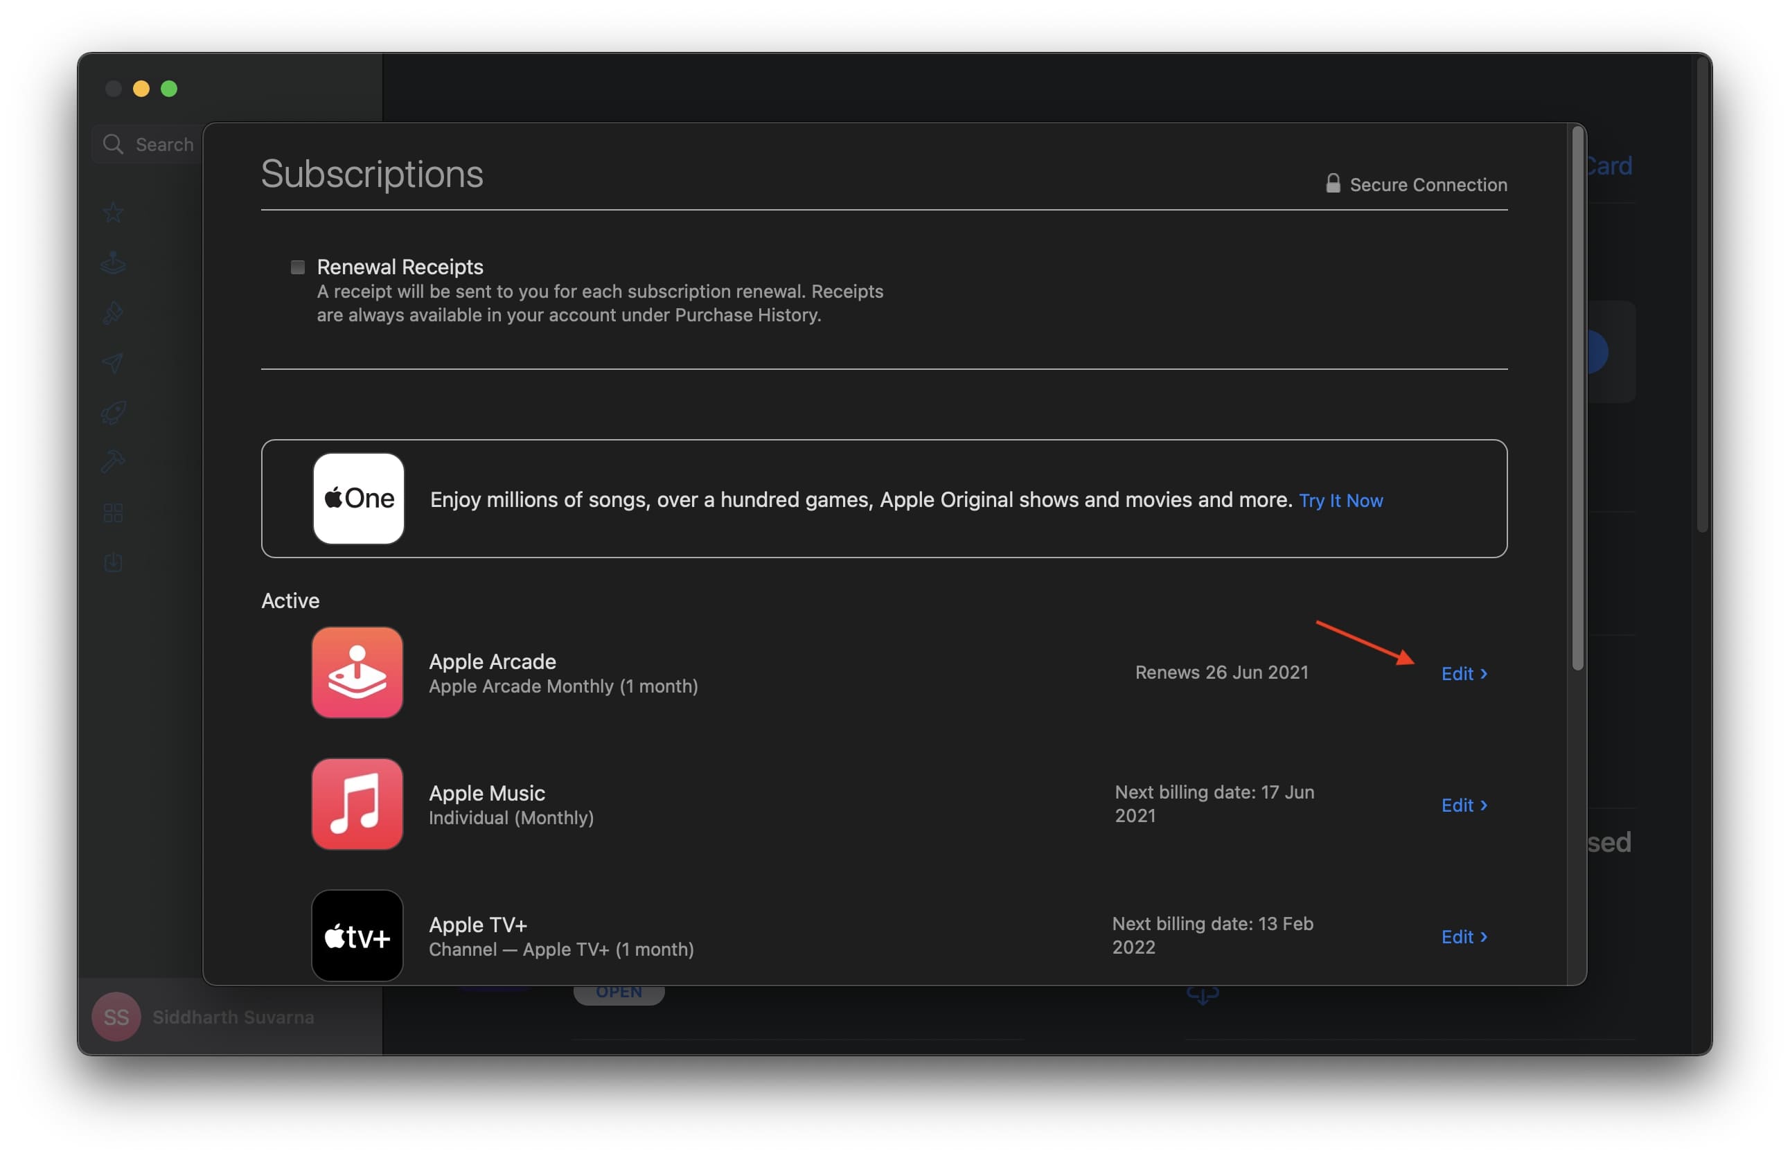1790x1158 pixels.
Task: Click the Apple Music app icon
Action: pyautogui.click(x=357, y=804)
